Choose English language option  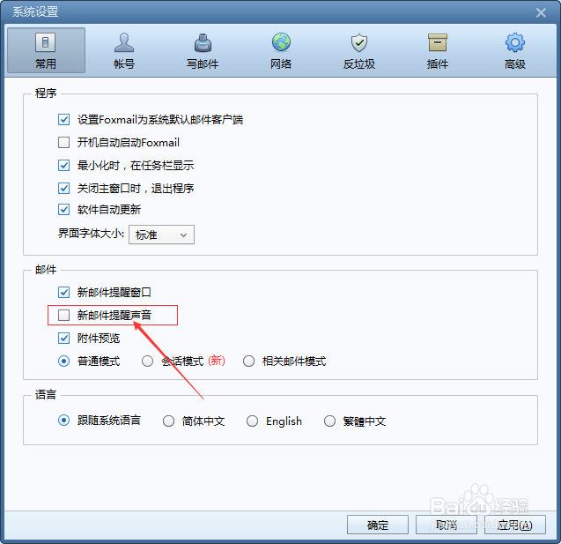(252, 421)
